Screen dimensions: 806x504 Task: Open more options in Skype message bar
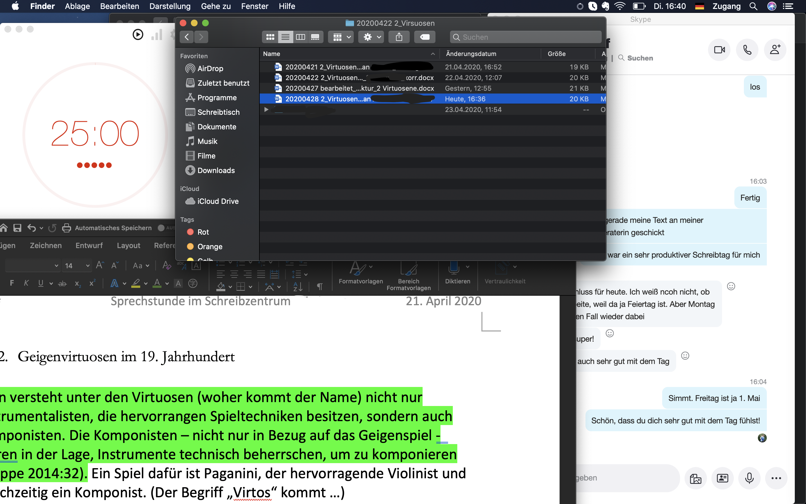click(x=776, y=478)
